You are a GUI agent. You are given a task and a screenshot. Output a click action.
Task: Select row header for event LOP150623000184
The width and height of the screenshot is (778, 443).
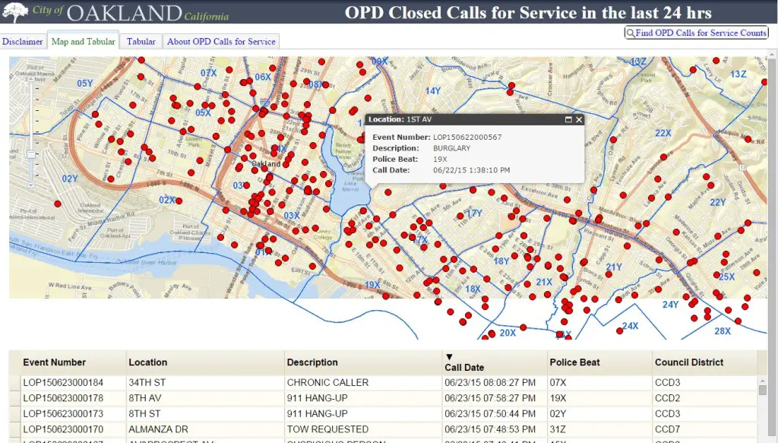point(14,382)
